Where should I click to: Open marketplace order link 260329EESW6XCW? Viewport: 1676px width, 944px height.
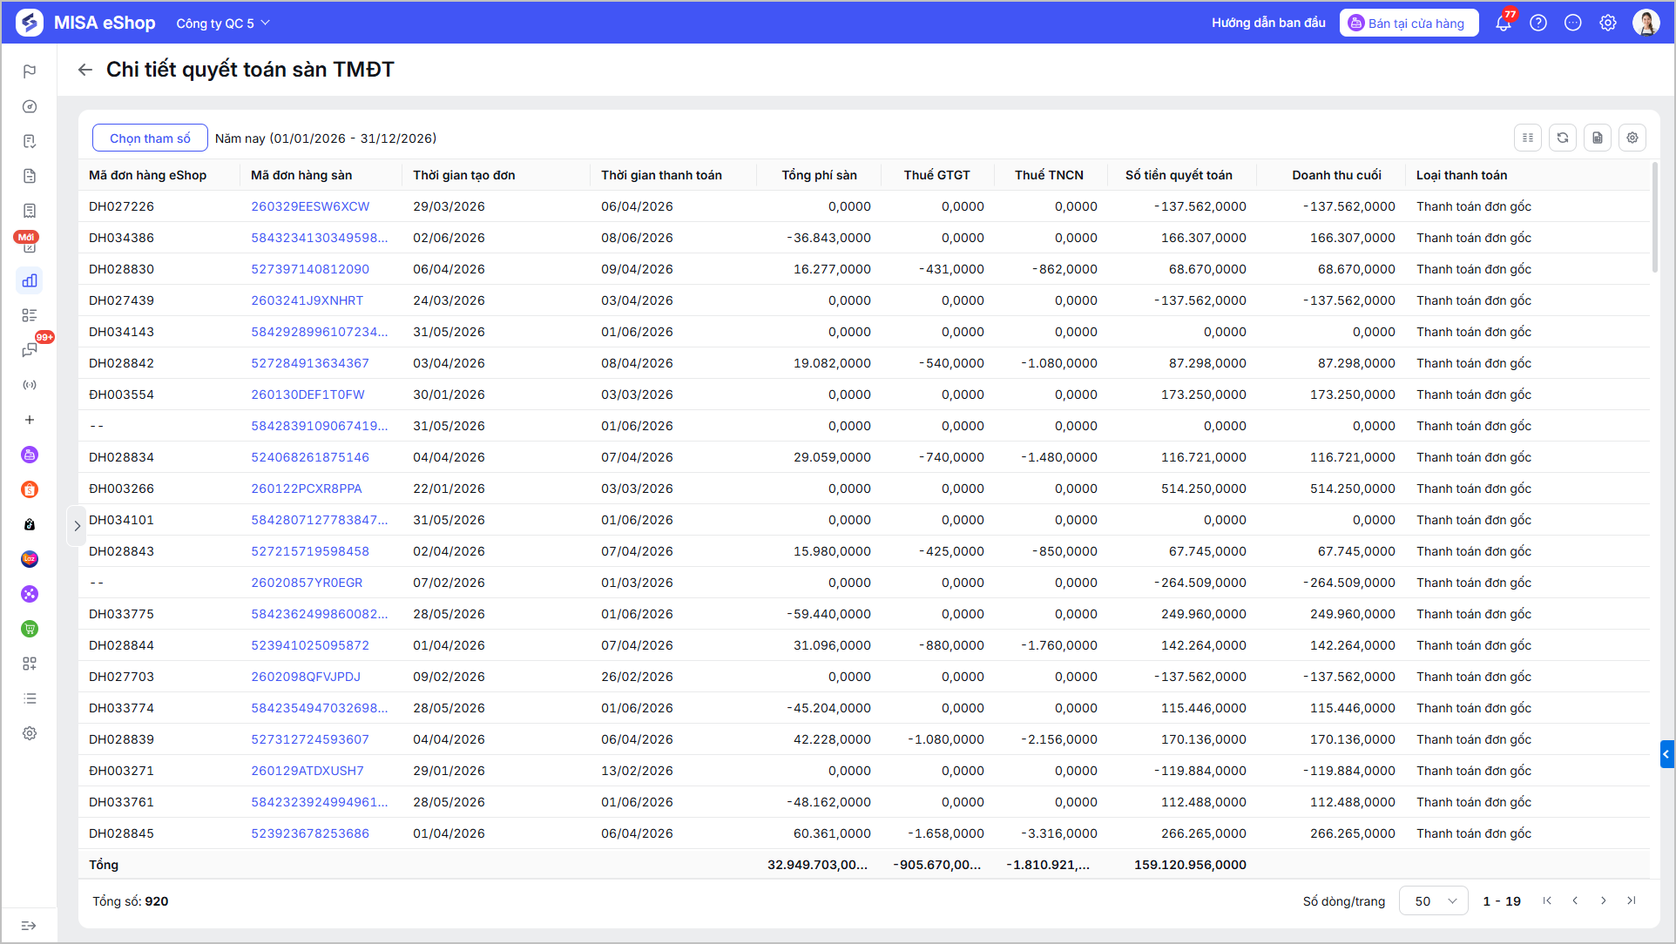pyautogui.click(x=310, y=206)
